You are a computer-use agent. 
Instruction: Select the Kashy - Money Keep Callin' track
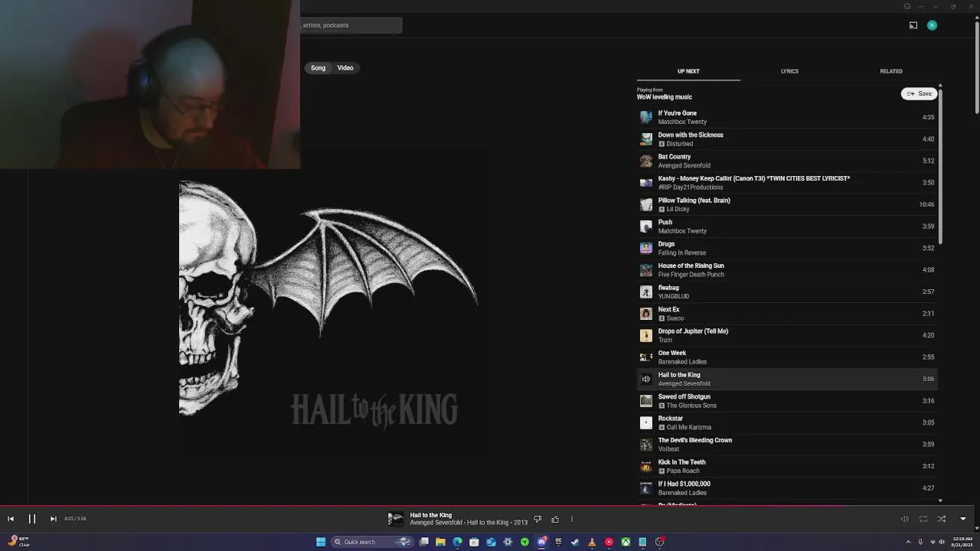pos(787,183)
